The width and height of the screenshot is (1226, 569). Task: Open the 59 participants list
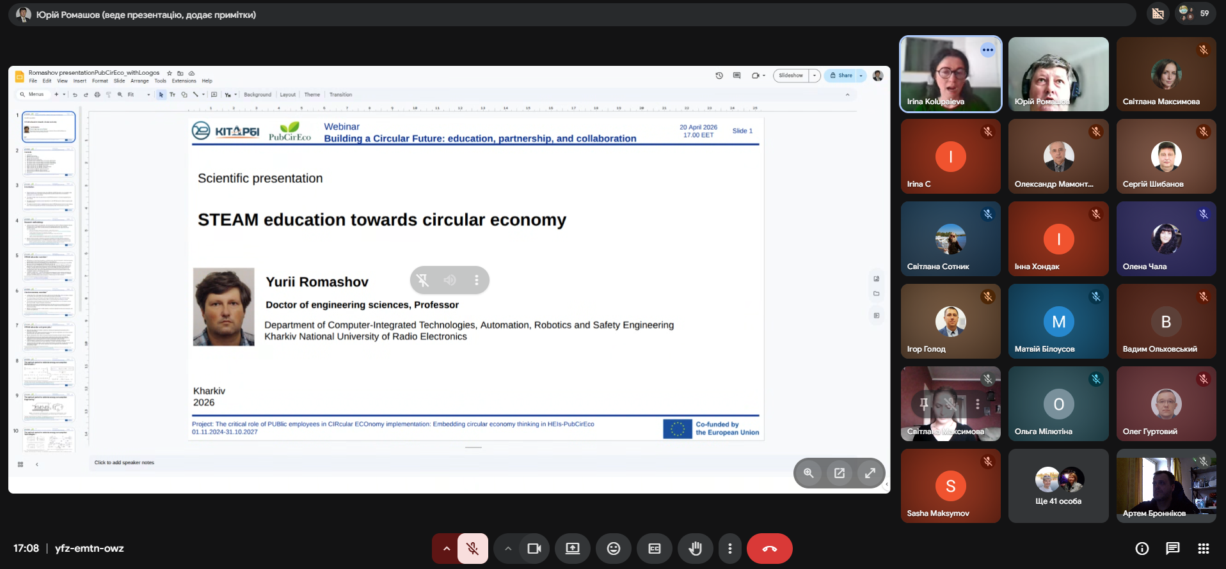coord(1195,13)
